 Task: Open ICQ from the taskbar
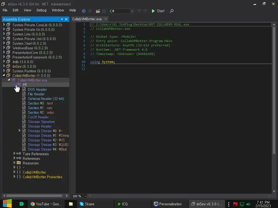coord(122,204)
